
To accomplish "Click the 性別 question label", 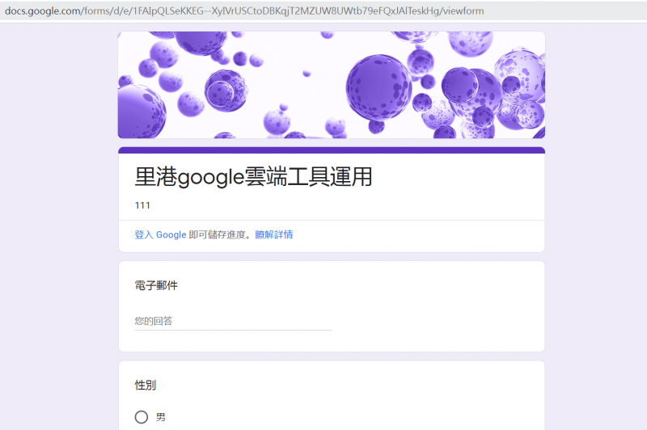I will click(146, 385).
